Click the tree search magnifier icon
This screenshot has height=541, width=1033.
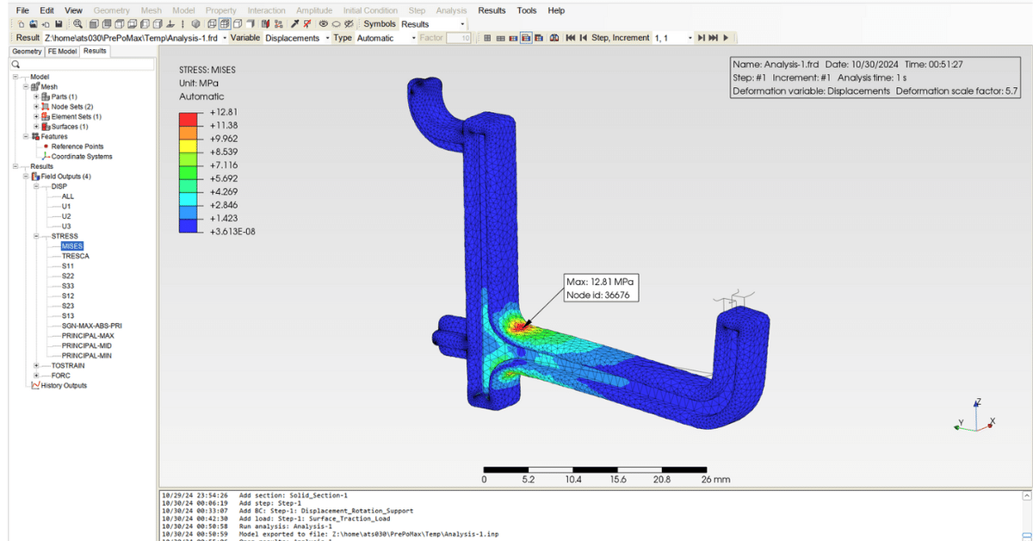(x=15, y=65)
